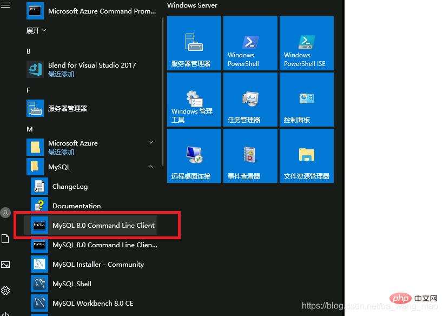Click truncated MySQL 8.0 Command Line Clien... icon
This screenshot has height=316, width=443.
coord(39,245)
